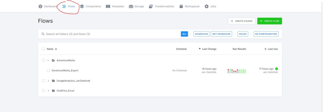
Task: Go to the Components section
Action: click(90, 6)
